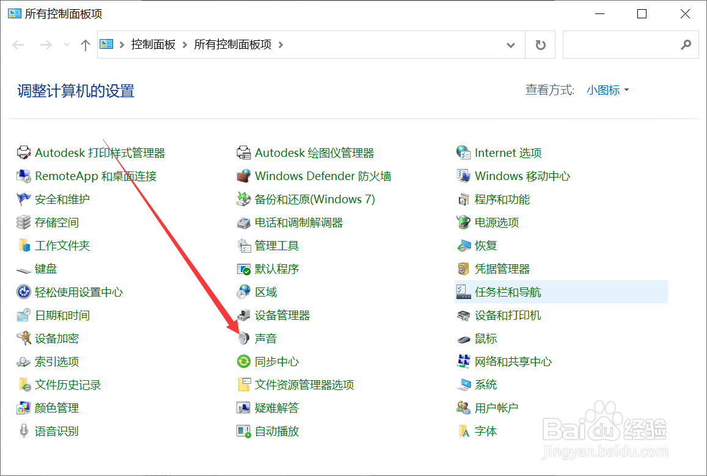Open the 用户帐户 link
The image size is (707, 476).
496,408
